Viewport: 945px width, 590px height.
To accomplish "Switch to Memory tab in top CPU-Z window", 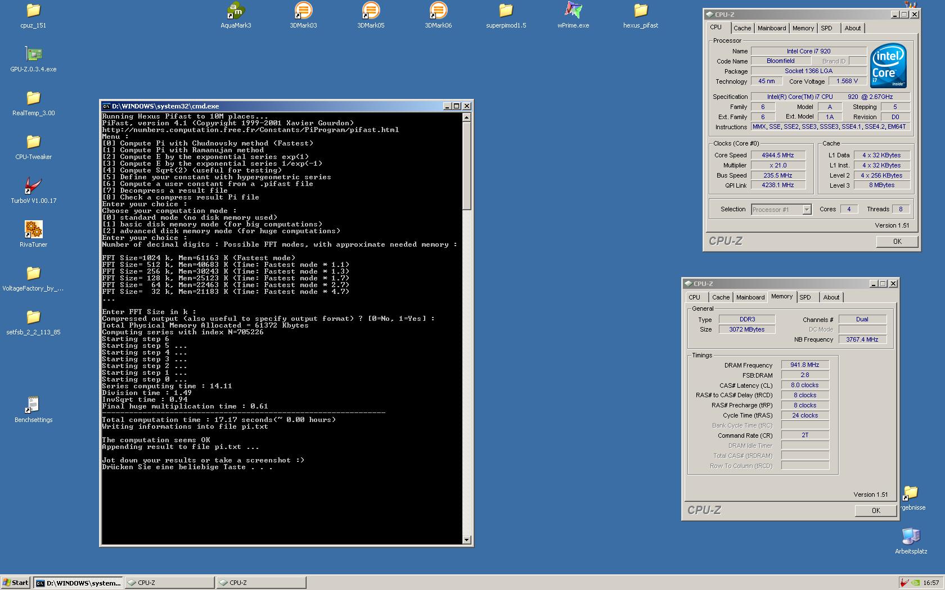I will [x=803, y=28].
